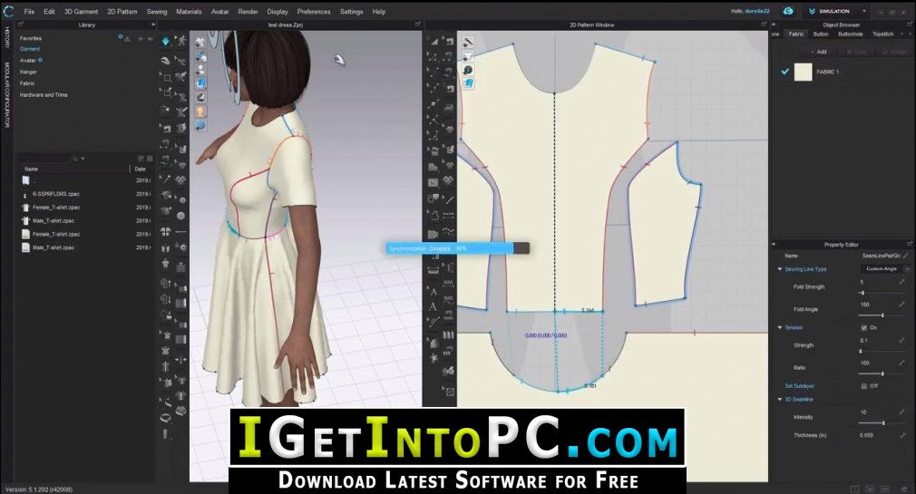Open the SIMULATION mode dropdown
The image size is (916, 494).
pyautogui.click(x=864, y=11)
